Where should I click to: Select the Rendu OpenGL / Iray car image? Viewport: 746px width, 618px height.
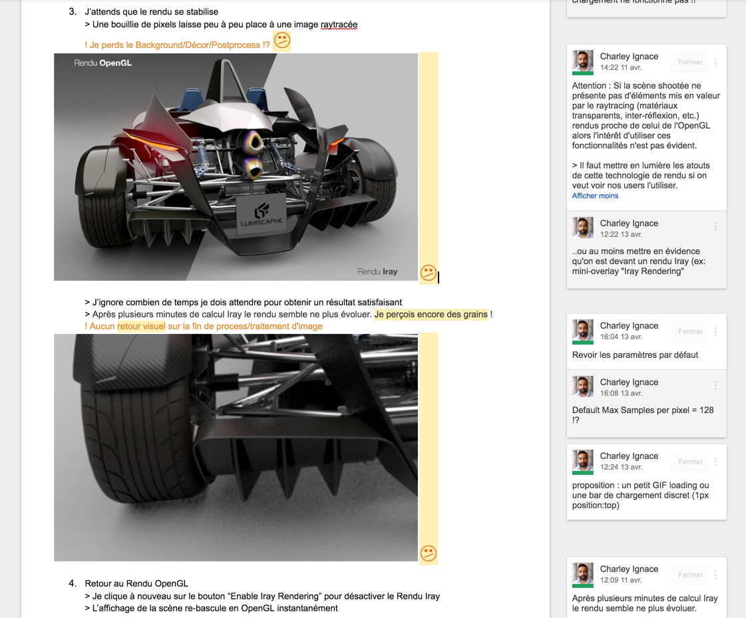(x=236, y=167)
